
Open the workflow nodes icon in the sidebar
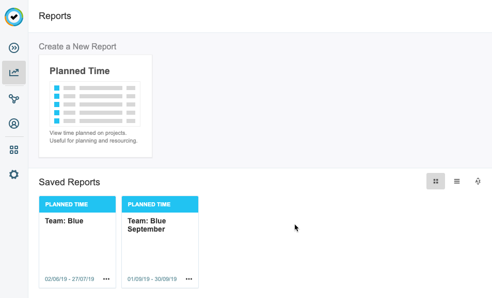[x=14, y=99]
